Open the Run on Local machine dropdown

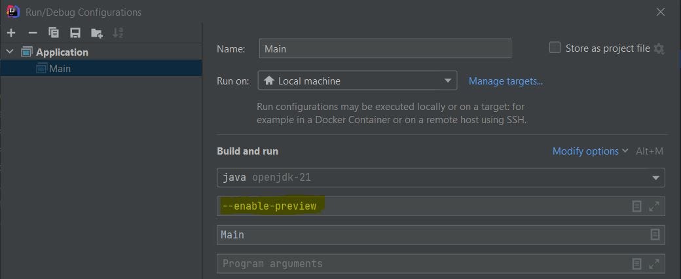click(x=357, y=81)
